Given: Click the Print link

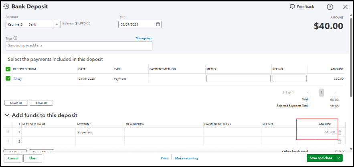Looking at the screenshot, I should pos(164,158).
